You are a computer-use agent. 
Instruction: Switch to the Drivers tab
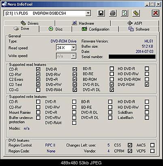click(x=30, y=23)
